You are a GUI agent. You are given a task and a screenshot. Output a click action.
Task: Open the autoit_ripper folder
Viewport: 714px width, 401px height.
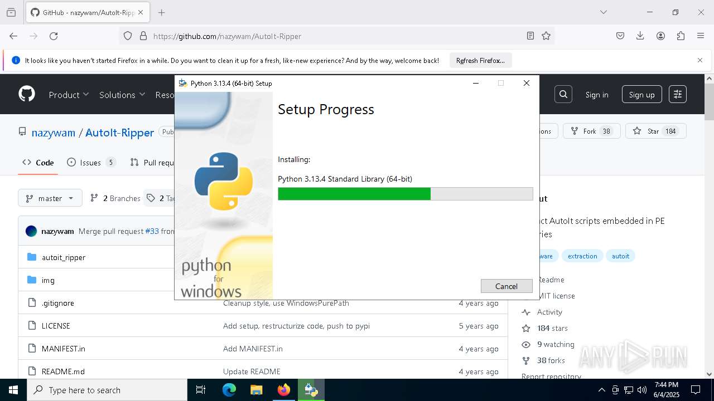[64, 257]
